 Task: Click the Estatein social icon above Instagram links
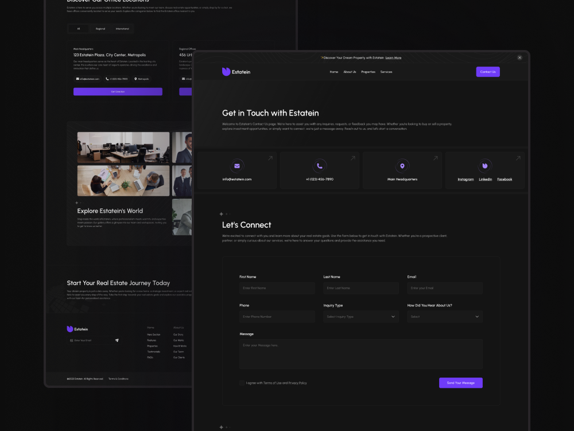(485, 166)
